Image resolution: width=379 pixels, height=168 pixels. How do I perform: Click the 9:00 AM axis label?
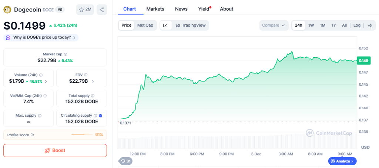(x=345, y=154)
